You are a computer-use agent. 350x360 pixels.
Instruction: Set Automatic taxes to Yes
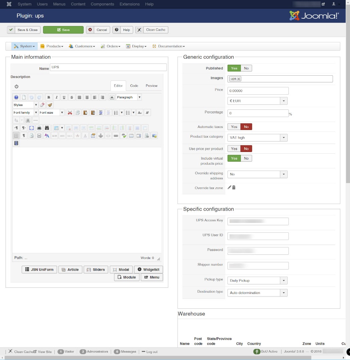[x=234, y=127]
